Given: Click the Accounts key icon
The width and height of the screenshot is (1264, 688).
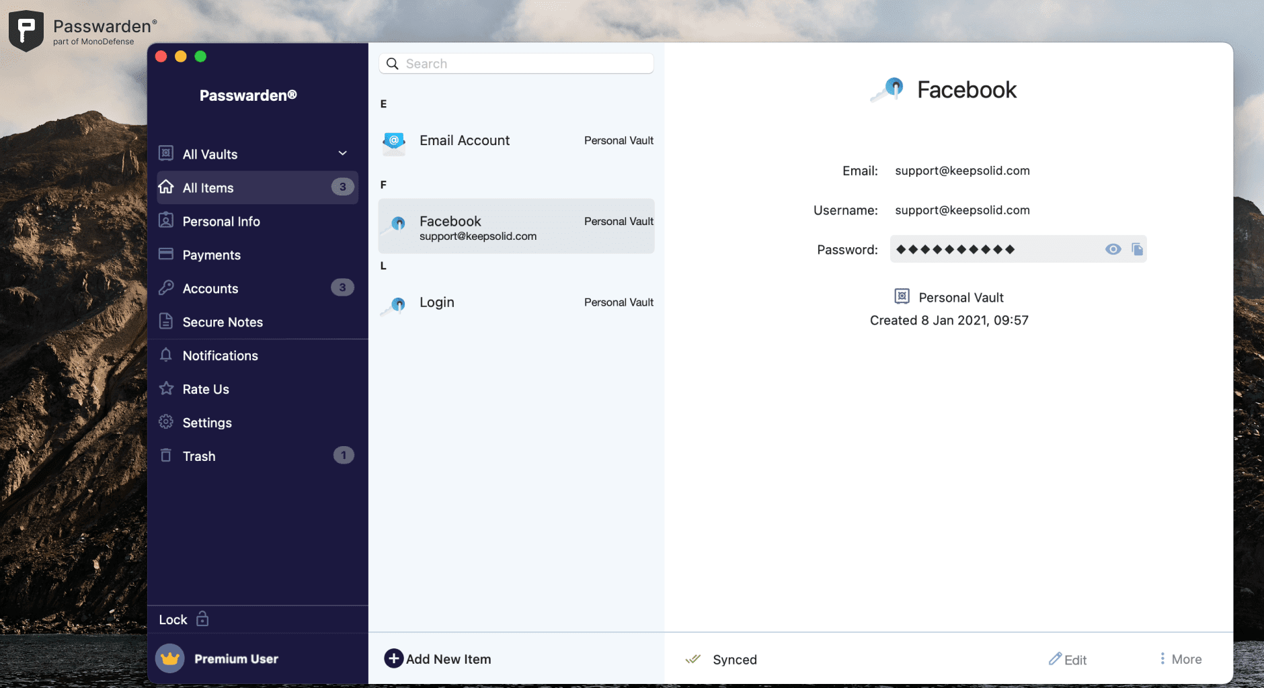Looking at the screenshot, I should tap(166, 288).
